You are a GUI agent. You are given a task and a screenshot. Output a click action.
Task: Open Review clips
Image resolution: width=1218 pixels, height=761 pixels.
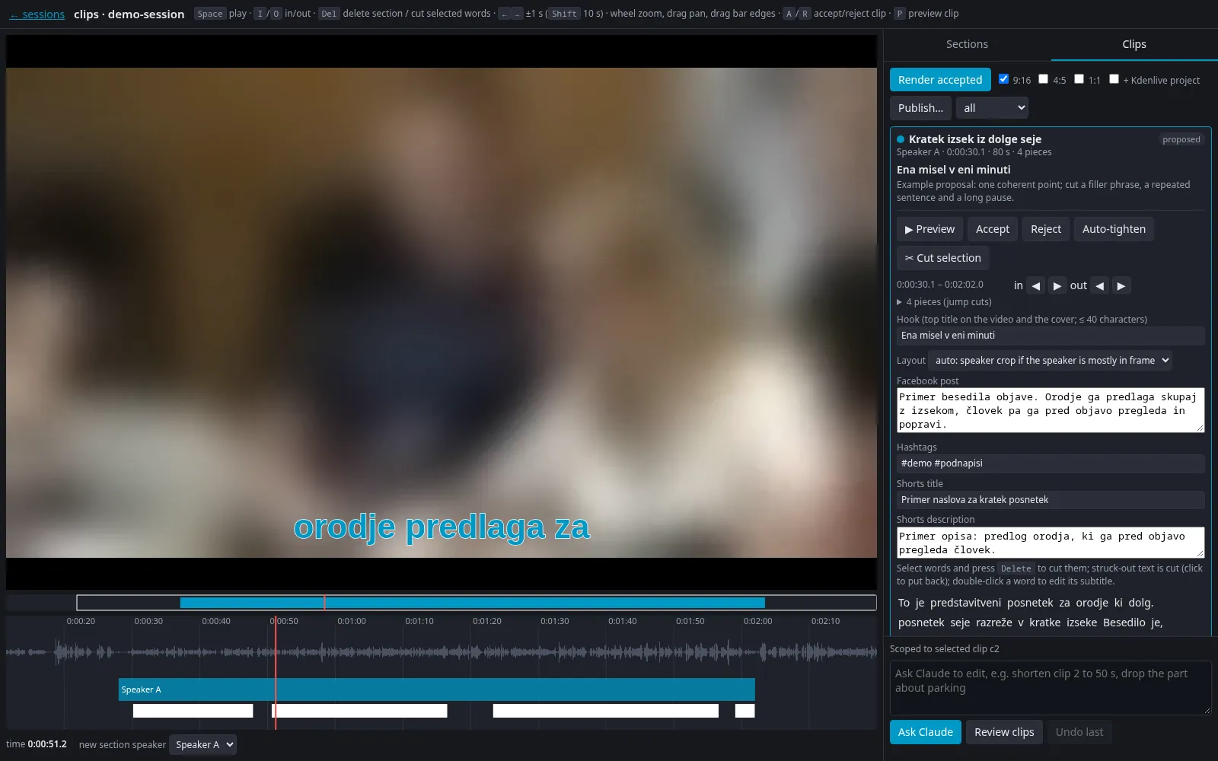pos(1004,732)
